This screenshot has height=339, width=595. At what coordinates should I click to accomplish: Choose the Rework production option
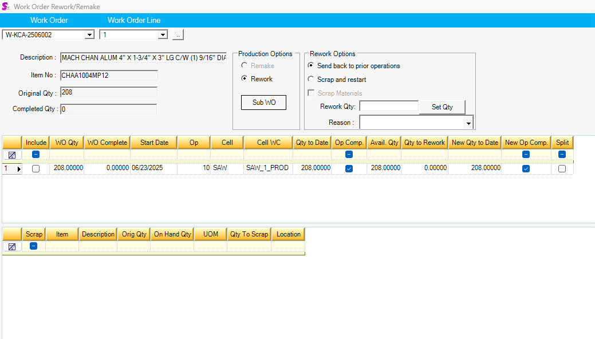245,79
